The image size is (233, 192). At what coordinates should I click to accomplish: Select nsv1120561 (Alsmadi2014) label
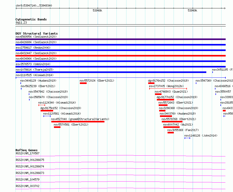coord(62,114)
